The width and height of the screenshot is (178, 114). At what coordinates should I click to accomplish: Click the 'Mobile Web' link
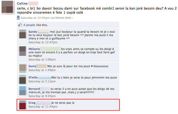(63, 18)
